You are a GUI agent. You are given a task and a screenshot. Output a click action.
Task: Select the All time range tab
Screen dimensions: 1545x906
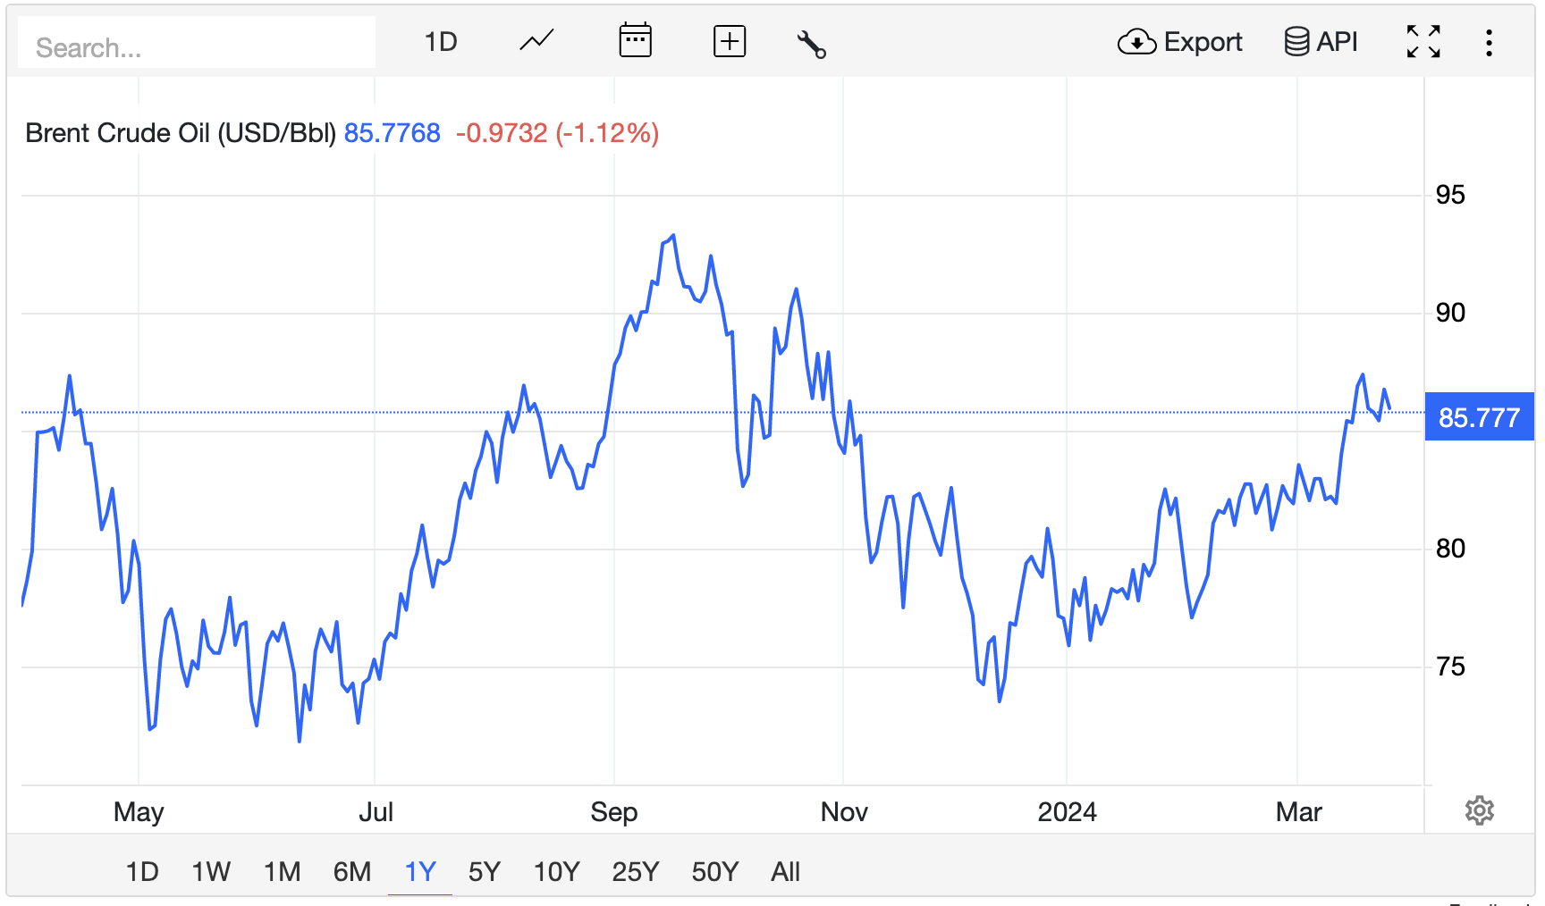(785, 871)
